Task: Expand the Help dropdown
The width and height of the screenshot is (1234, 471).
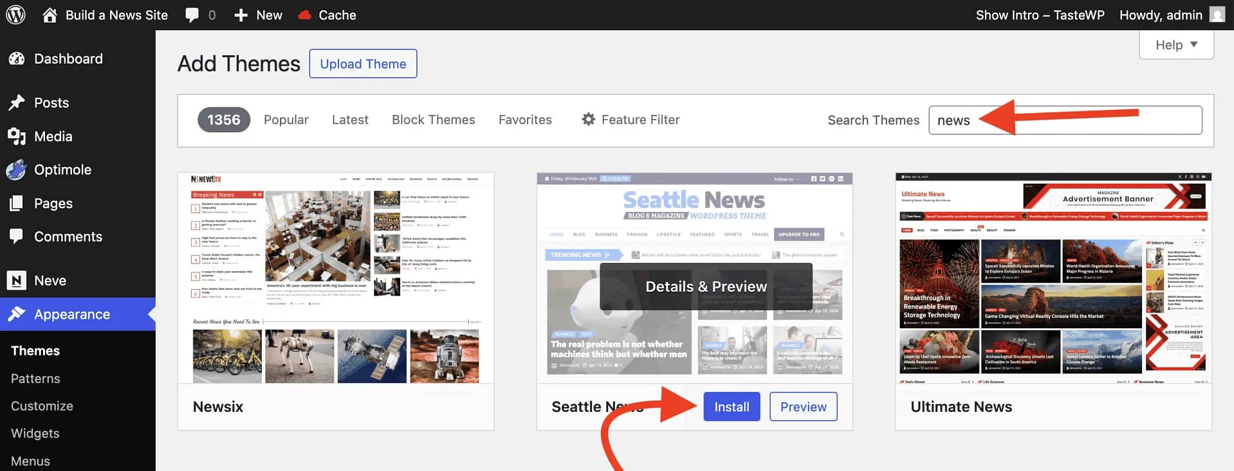Action: point(1176,45)
